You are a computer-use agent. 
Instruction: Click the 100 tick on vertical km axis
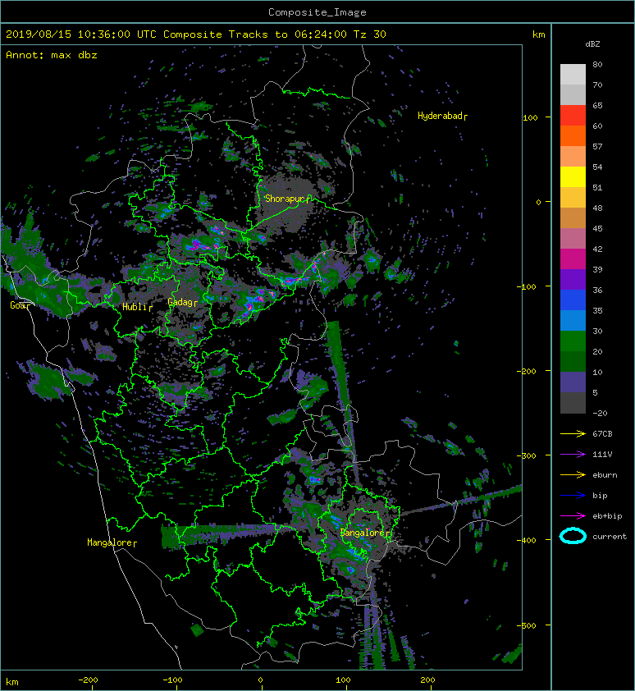pos(530,117)
